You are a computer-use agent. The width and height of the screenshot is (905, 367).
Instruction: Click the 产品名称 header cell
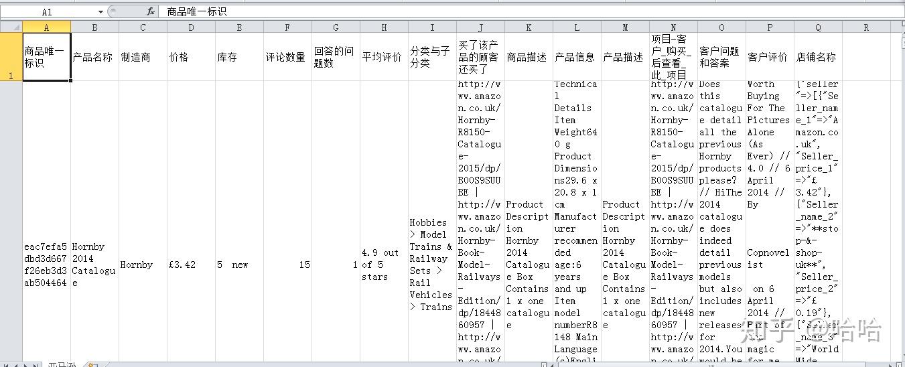[94, 57]
